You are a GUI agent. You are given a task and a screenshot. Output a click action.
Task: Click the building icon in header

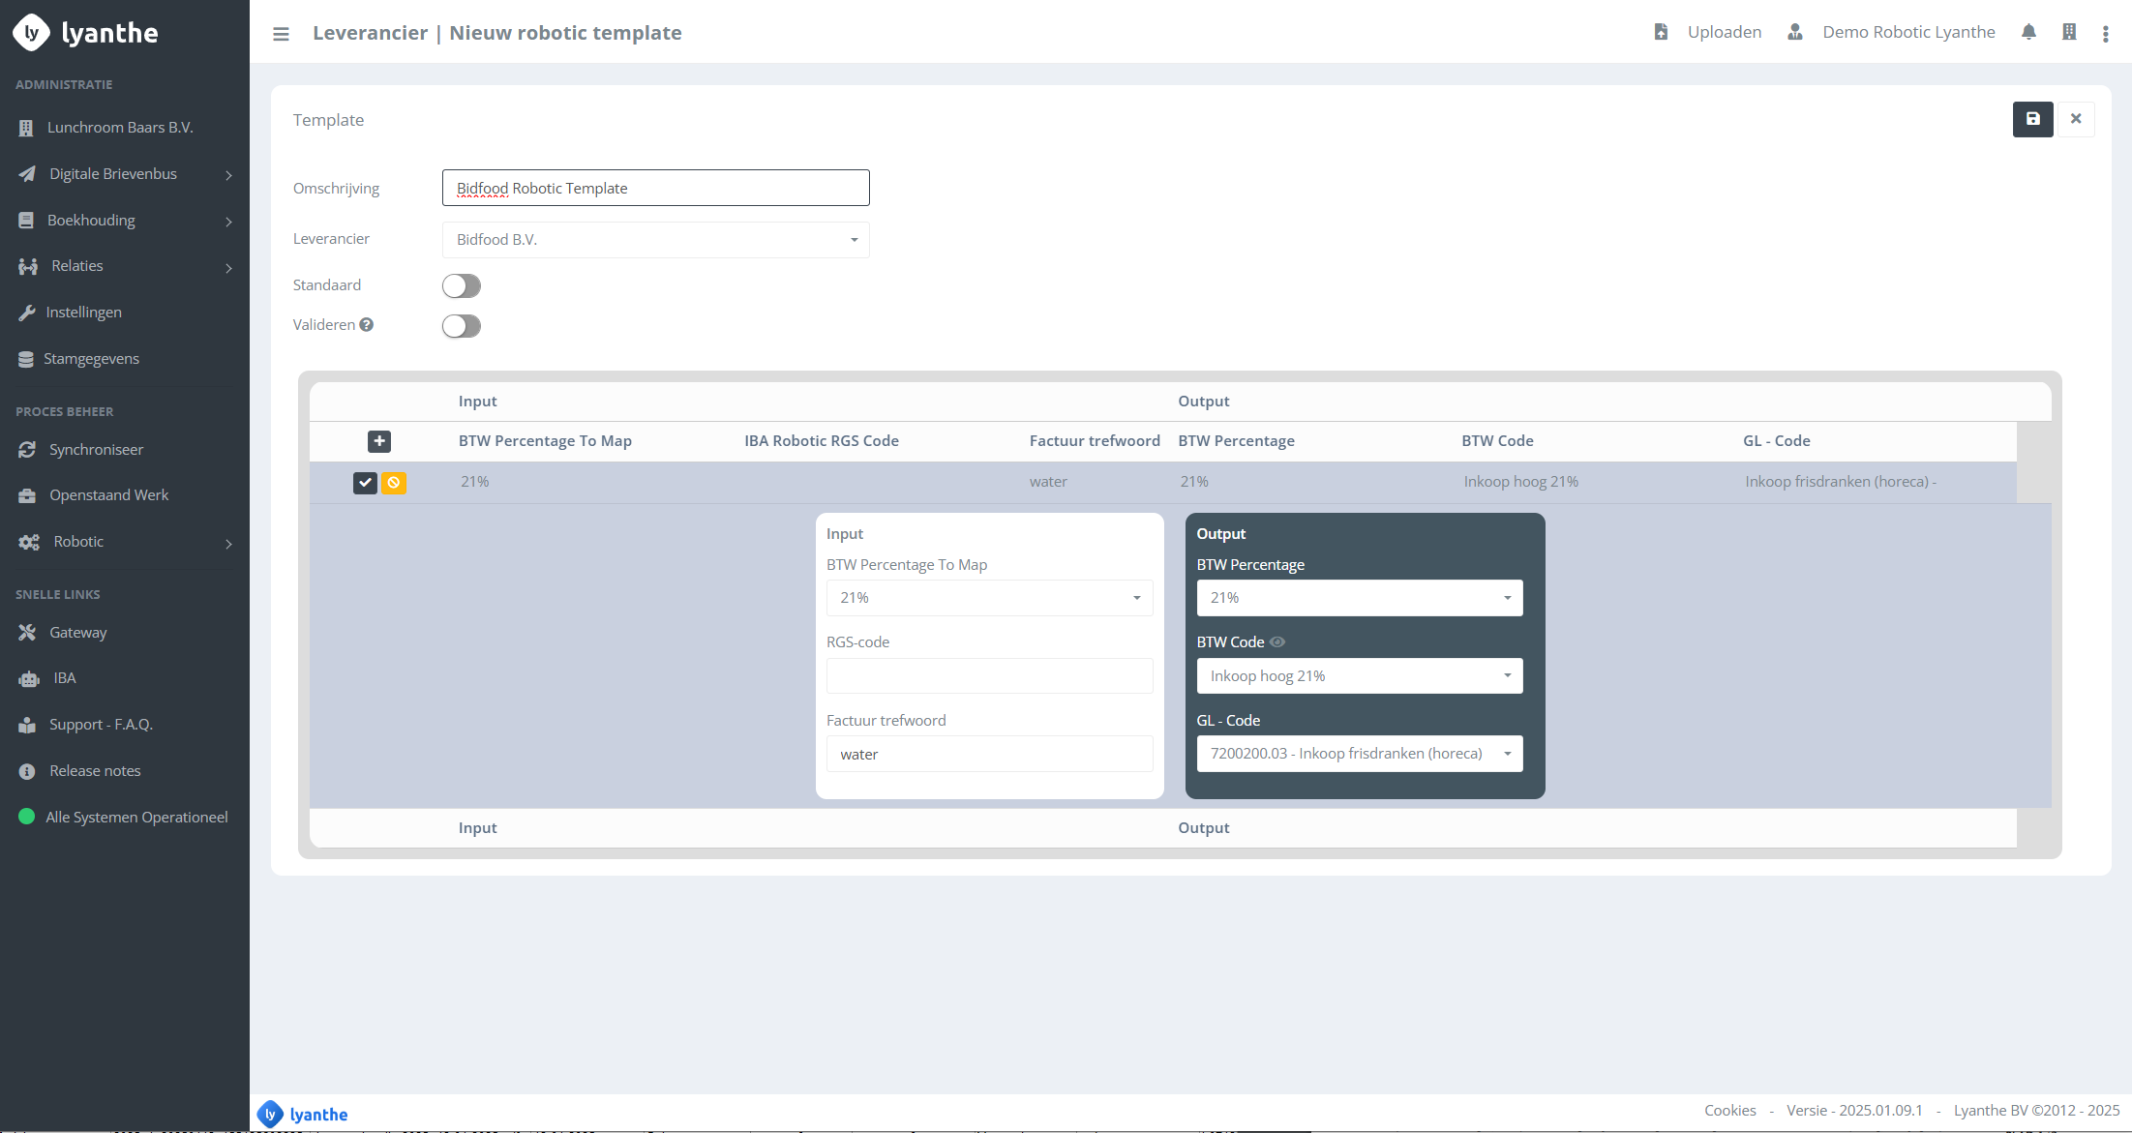coord(2069,32)
